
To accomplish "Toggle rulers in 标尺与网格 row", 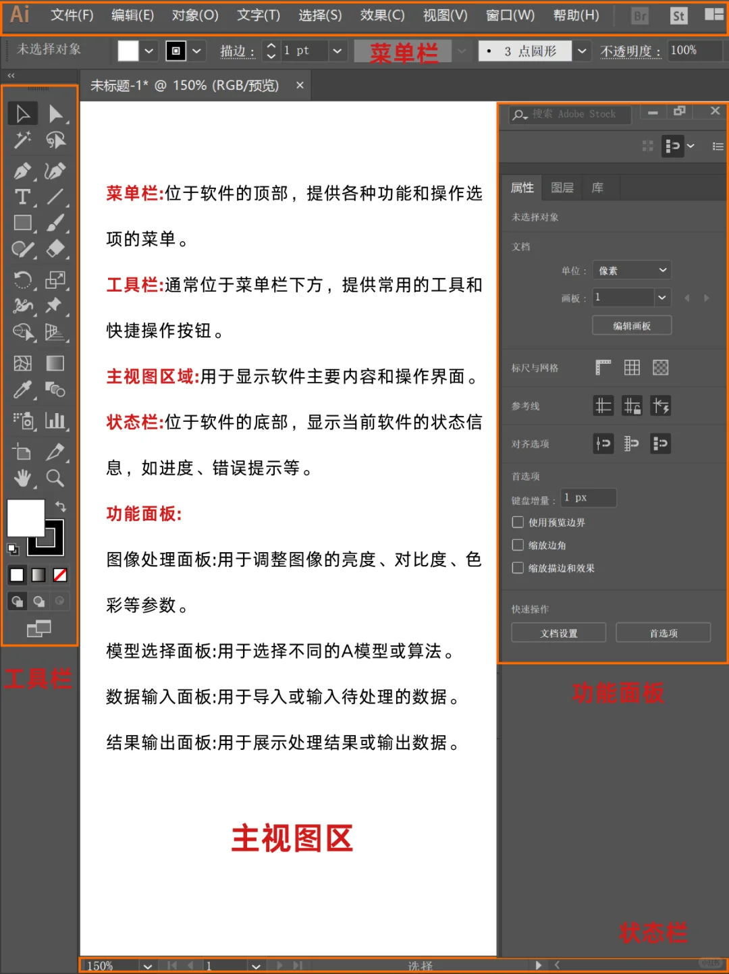I will coord(603,368).
